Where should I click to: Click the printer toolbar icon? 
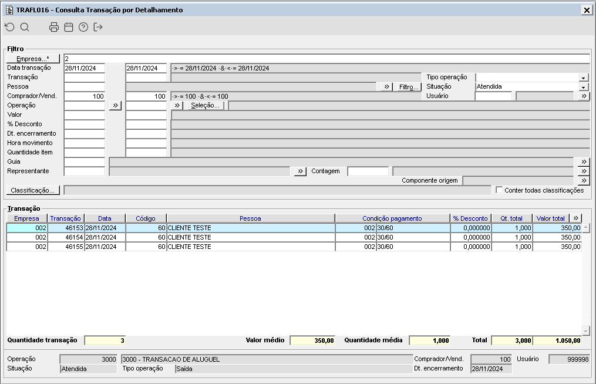pyautogui.click(x=54, y=27)
